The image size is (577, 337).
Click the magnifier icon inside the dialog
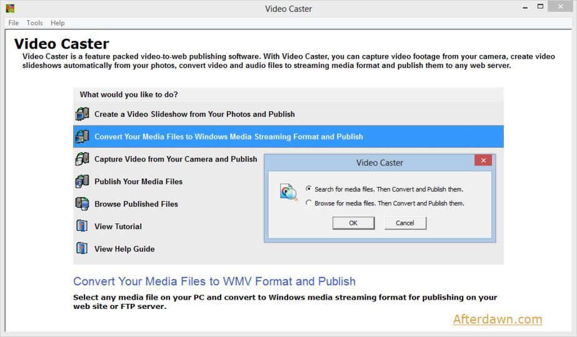coord(289,192)
